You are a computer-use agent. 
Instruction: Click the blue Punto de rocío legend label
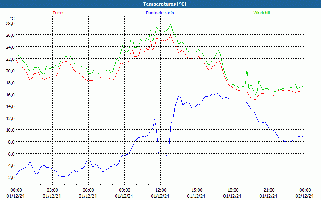coord(160,13)
